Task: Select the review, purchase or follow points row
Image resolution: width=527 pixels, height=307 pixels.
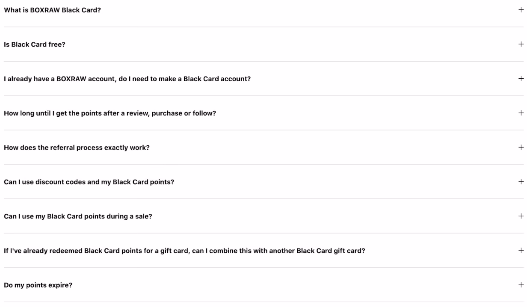Action: [263, 113]
